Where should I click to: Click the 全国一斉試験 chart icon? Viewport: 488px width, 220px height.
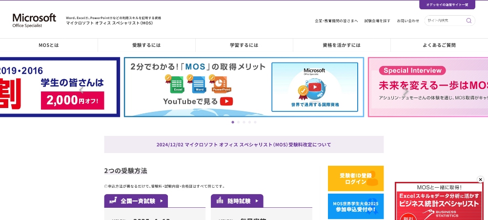(113, 200)
